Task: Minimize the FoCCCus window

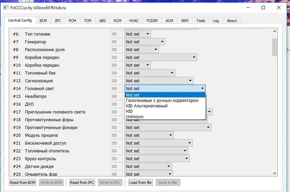Action: click(248, 7)
